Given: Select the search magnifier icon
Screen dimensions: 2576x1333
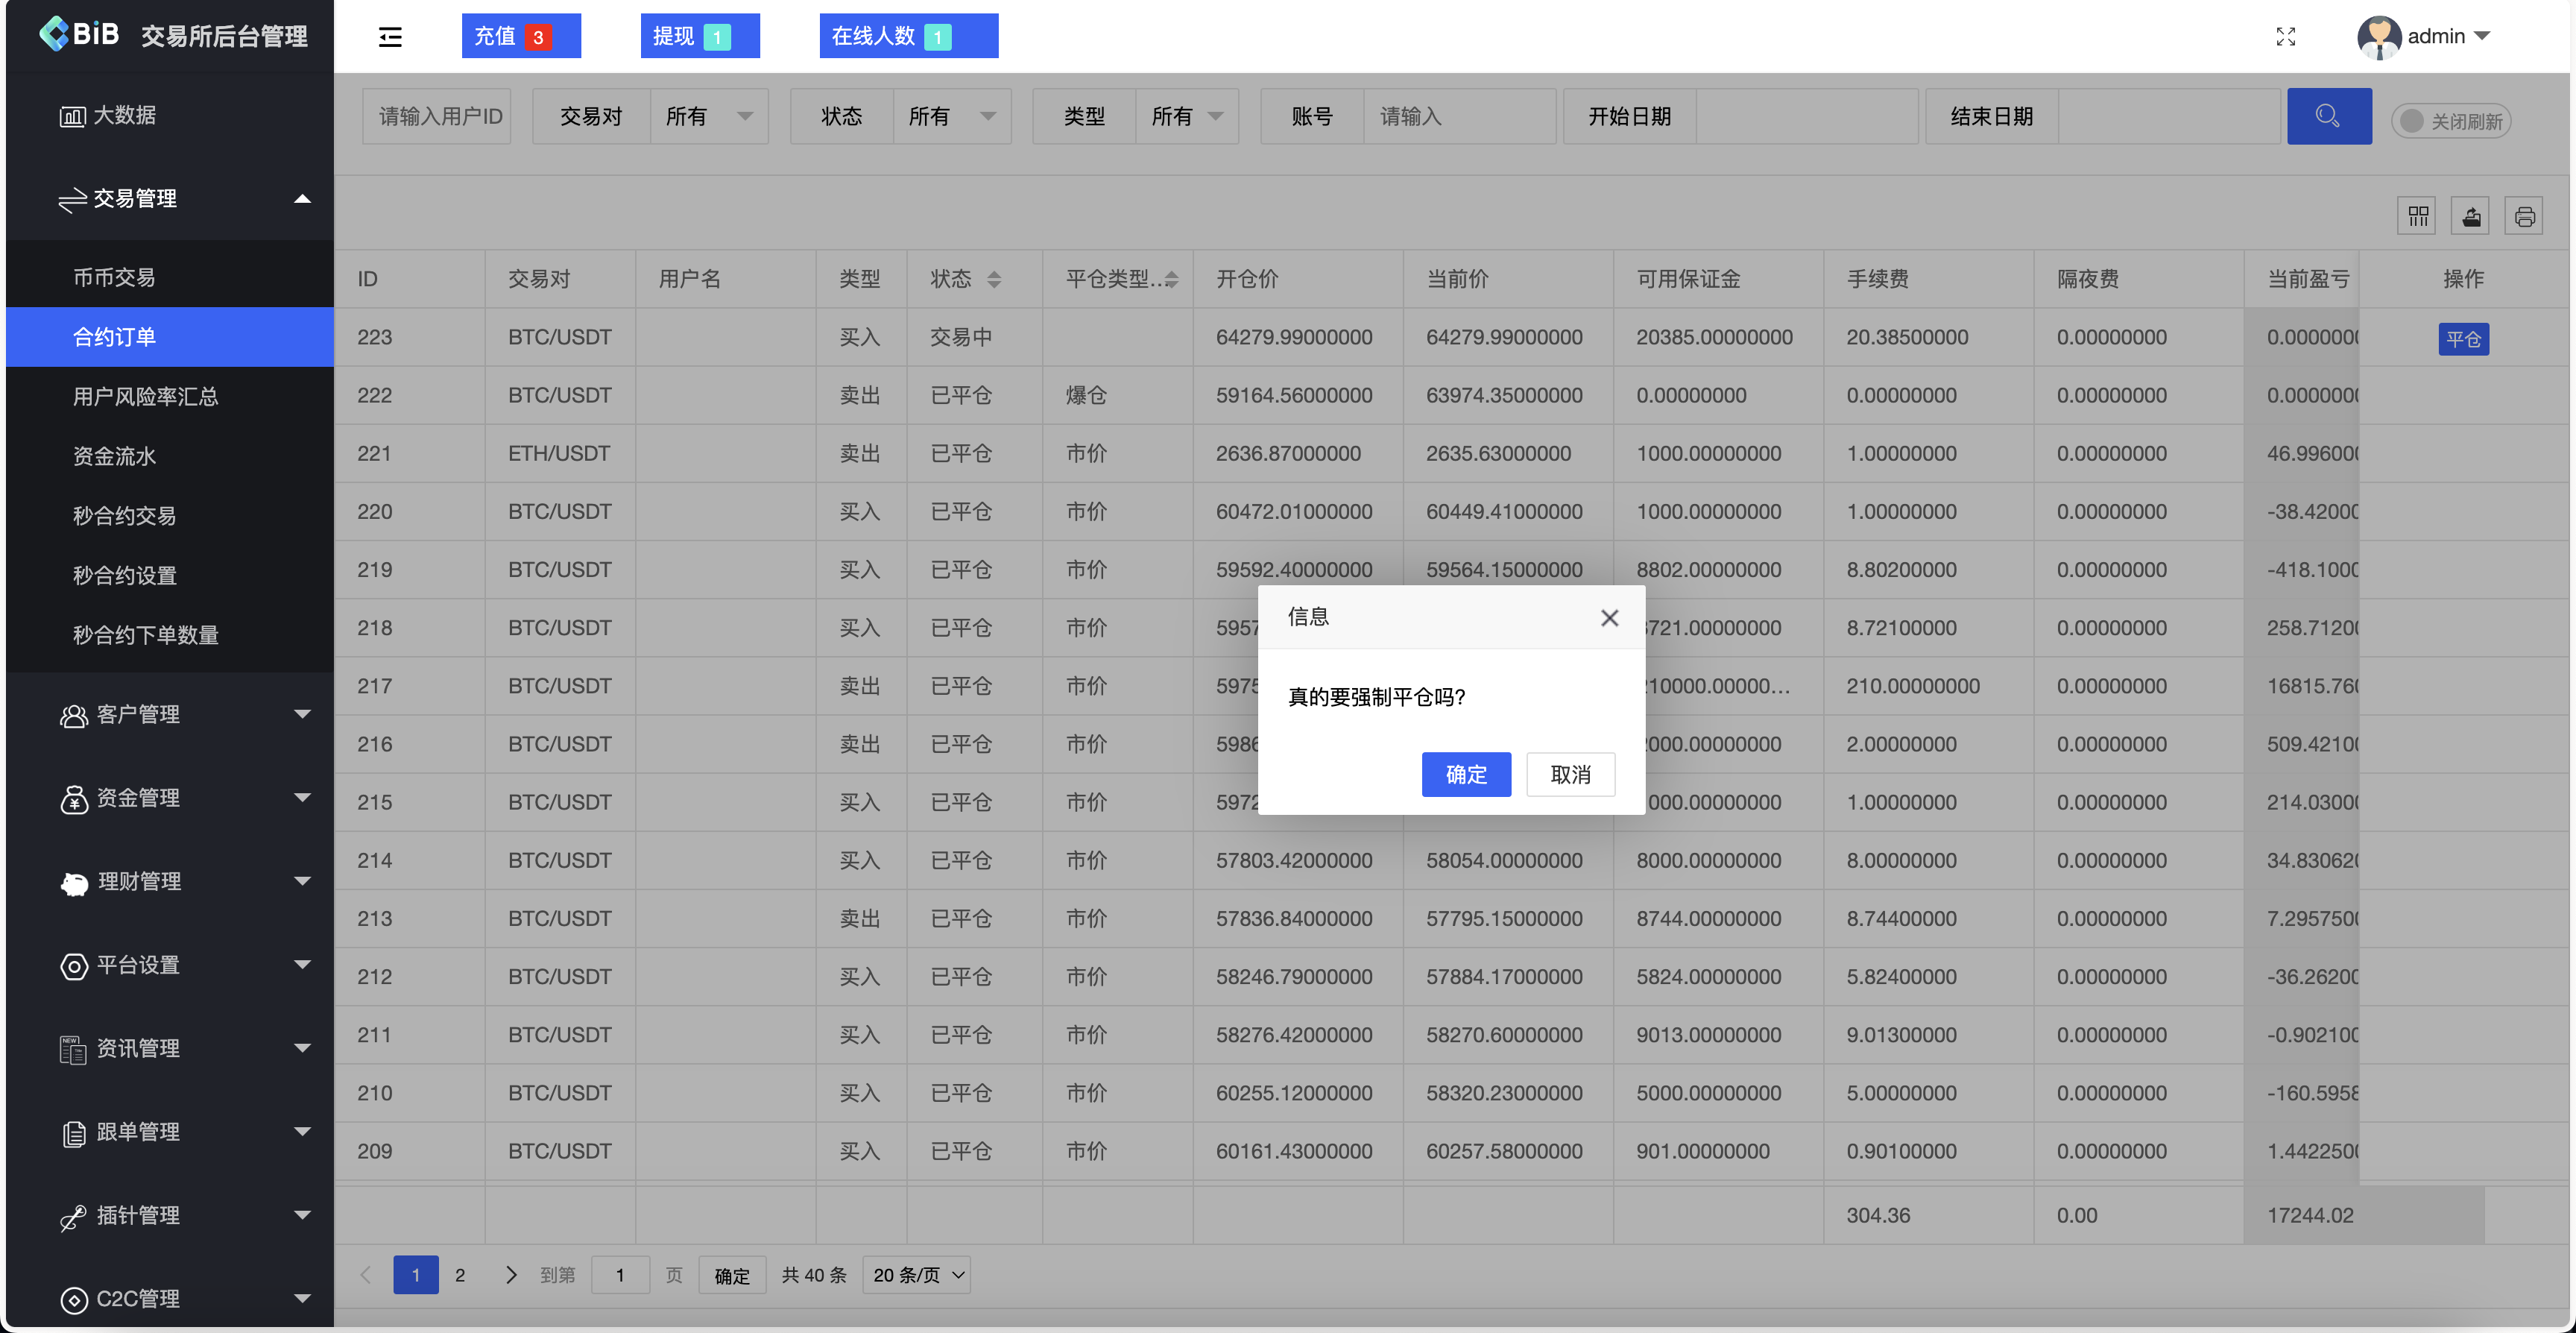Looking at the screenshot, I should pos(2329,115).
